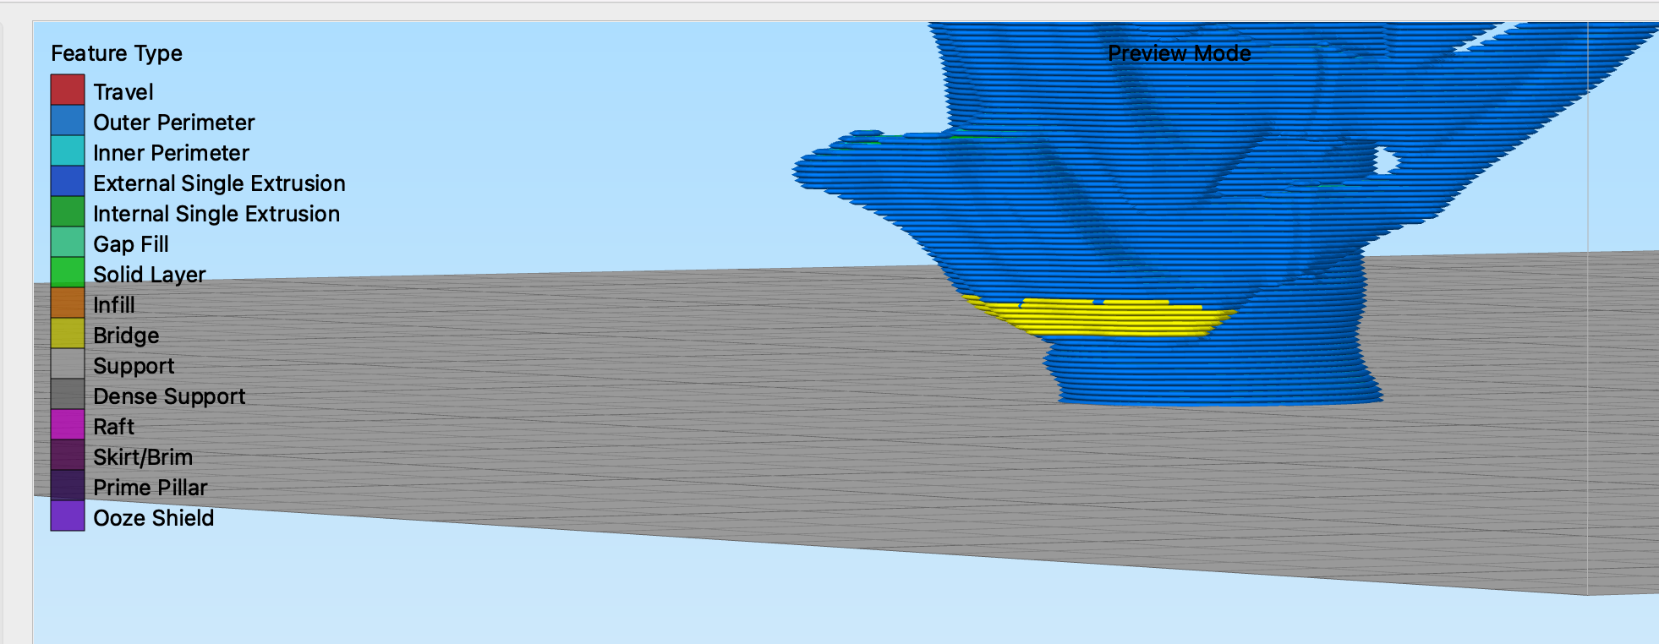Click the Dense Support swatch

click(x=68, y=394)
